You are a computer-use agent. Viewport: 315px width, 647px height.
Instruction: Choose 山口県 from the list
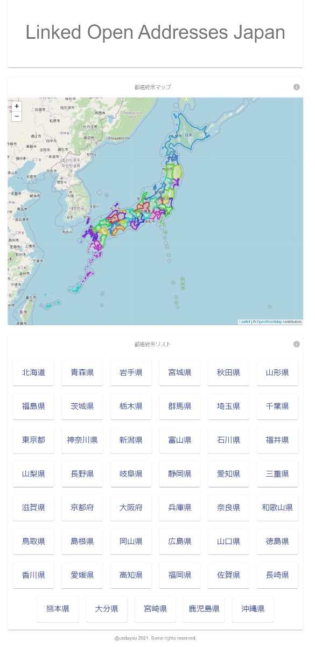tap(228, 541)
